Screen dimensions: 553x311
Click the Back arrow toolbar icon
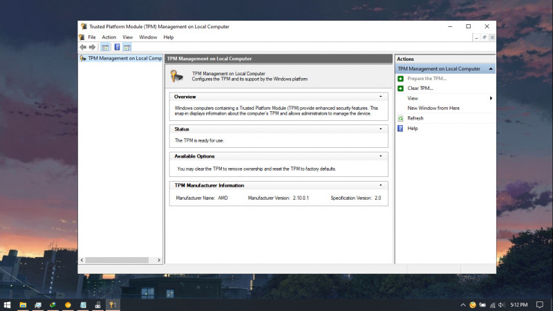pyautogui.click(x=83, y=47)
